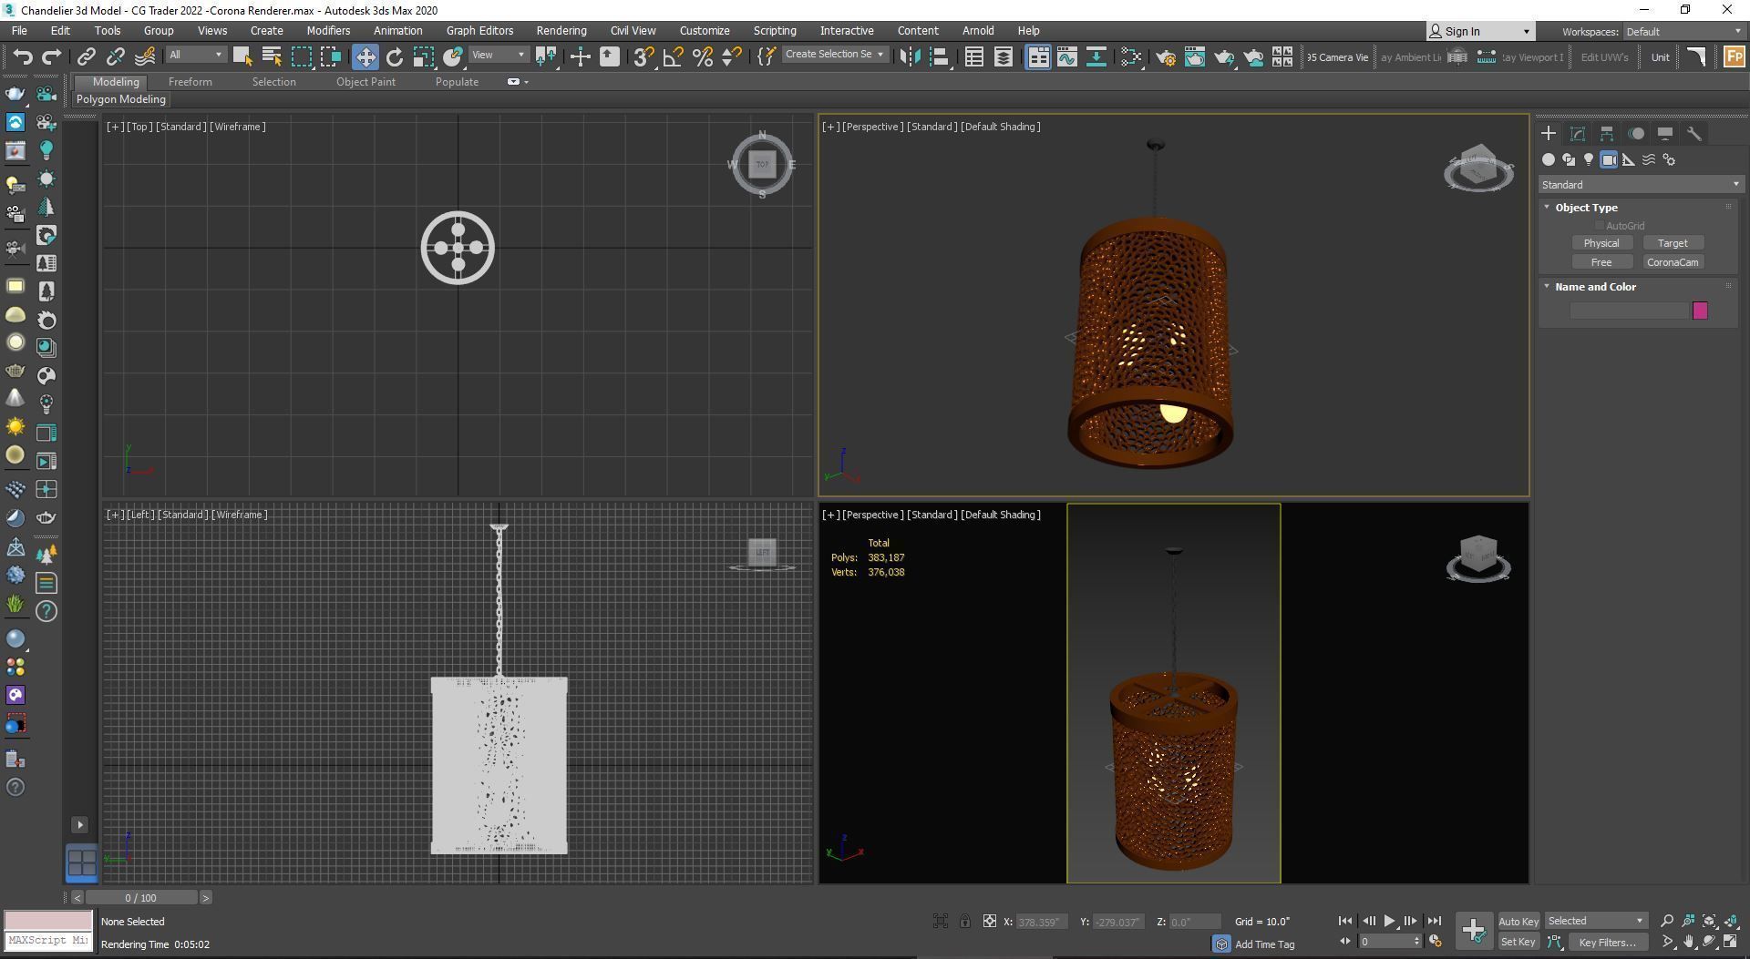Open the Select by Name dialog
The width and height of the screenshot is (1750, 959).
tap(272, 56)
